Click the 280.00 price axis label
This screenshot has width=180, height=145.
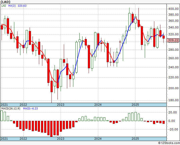(x=173, y=50)
